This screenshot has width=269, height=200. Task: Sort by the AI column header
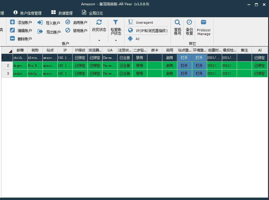260,50
